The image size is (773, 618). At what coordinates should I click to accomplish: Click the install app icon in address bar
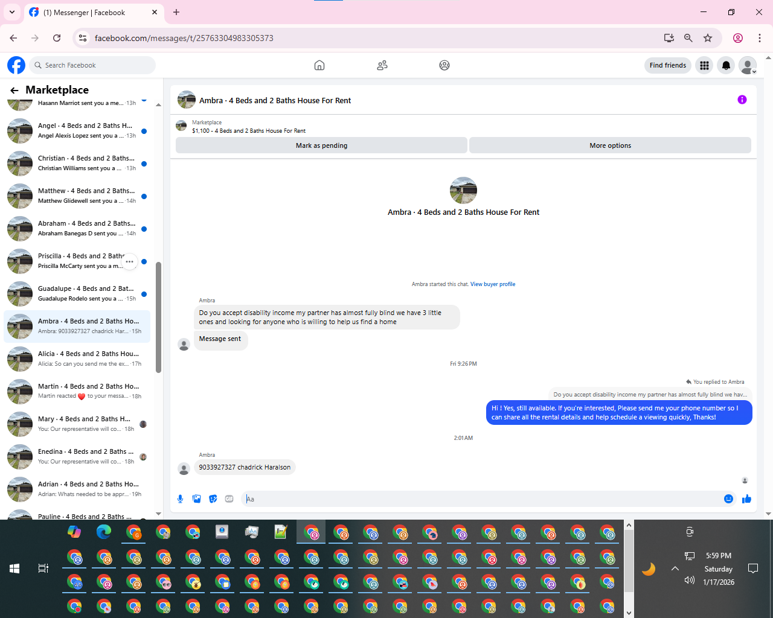[x=669, y=38]
